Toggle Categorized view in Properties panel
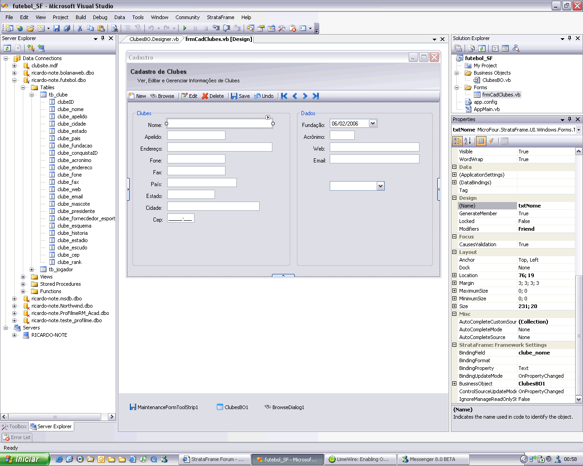Image resolution: width=583 pixels, height=466 pixels. click(x=457, y=141)
